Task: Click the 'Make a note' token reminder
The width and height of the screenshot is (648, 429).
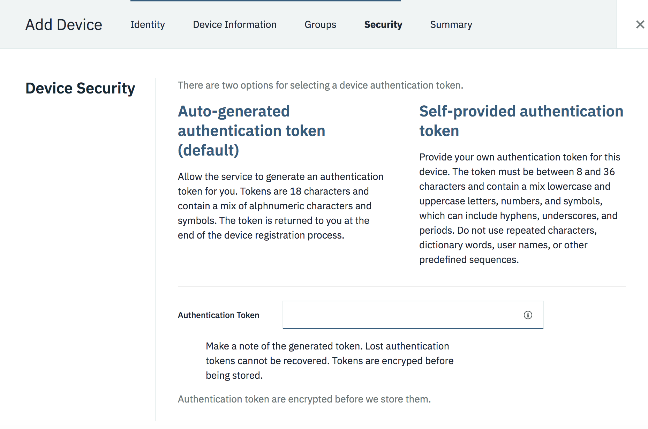Action: pos(329,361)
